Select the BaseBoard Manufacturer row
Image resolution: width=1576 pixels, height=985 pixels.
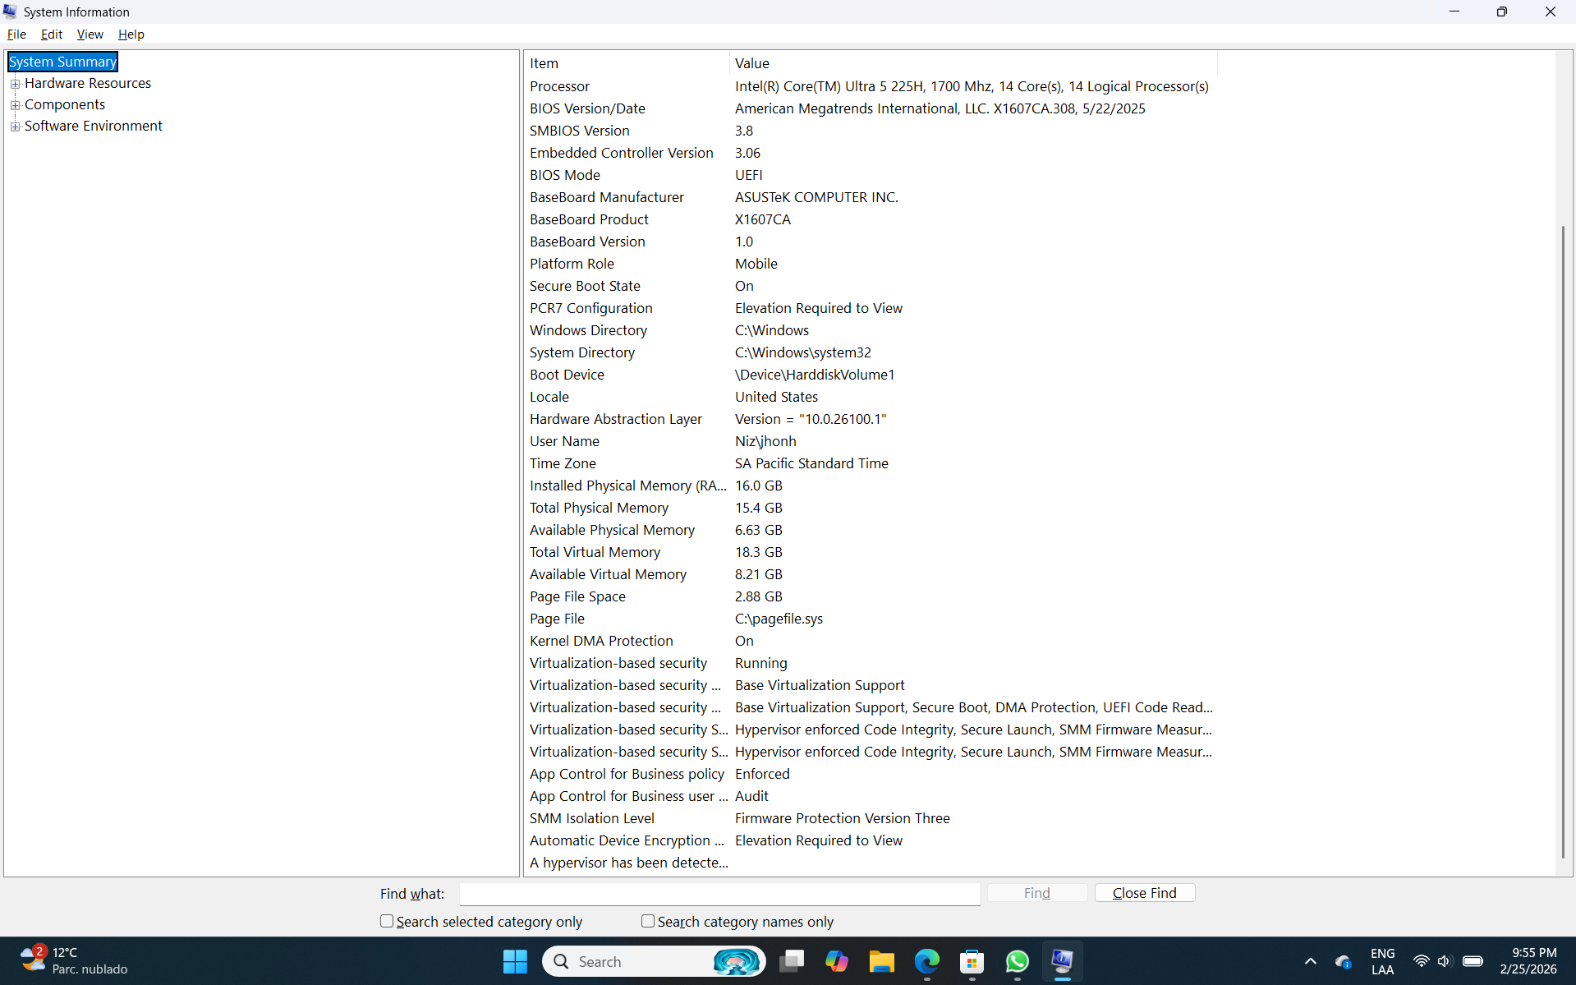871,197
